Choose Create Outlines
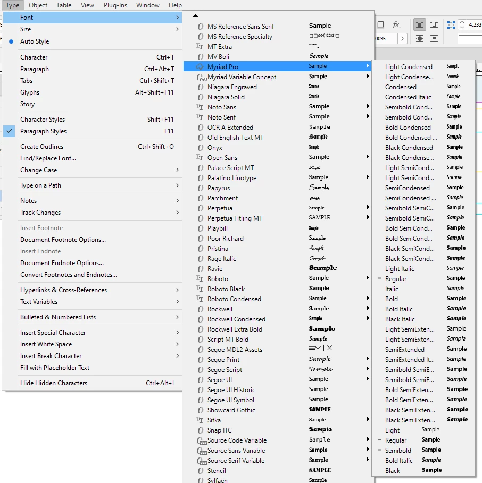 [92, 147]
